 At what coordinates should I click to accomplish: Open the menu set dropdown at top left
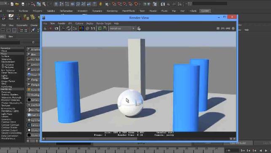[3, 4]
